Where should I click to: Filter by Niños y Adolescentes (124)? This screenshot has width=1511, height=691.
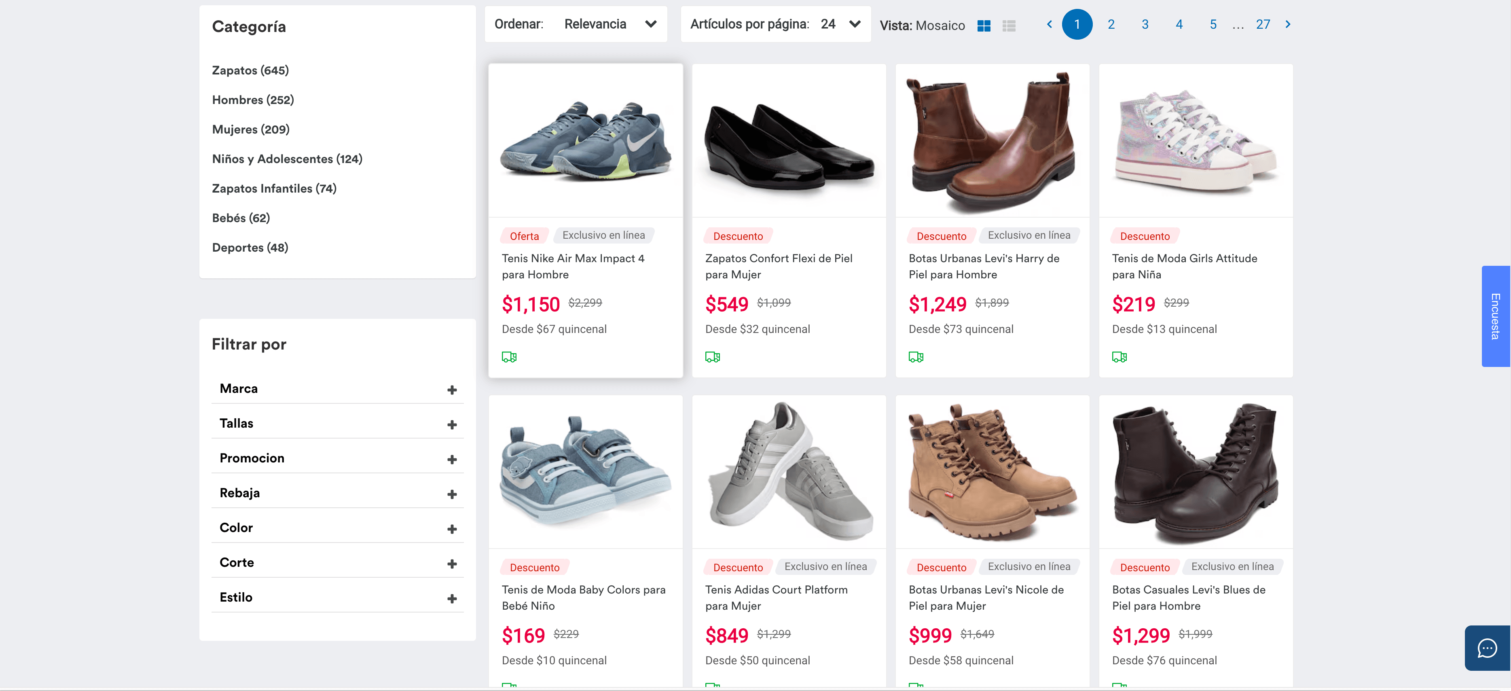click(x=288, y=159)
